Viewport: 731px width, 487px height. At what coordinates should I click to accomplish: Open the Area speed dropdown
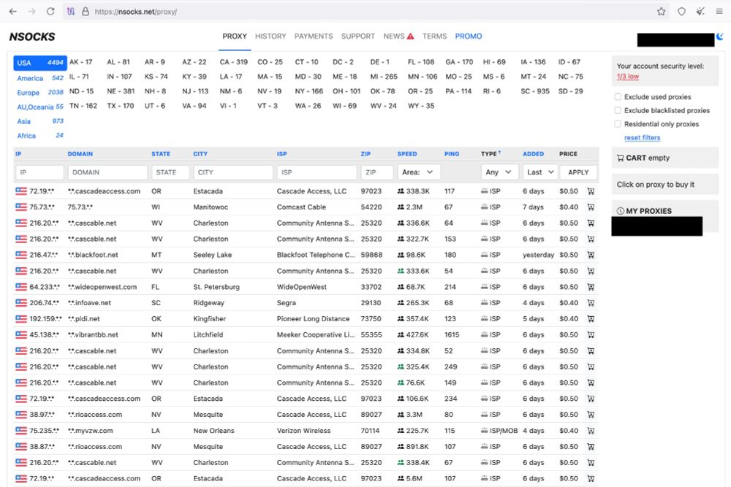click(x=417, y=172)
